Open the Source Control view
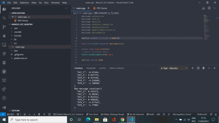Screen dimensions: 219x123 click(x=4, y=27)
